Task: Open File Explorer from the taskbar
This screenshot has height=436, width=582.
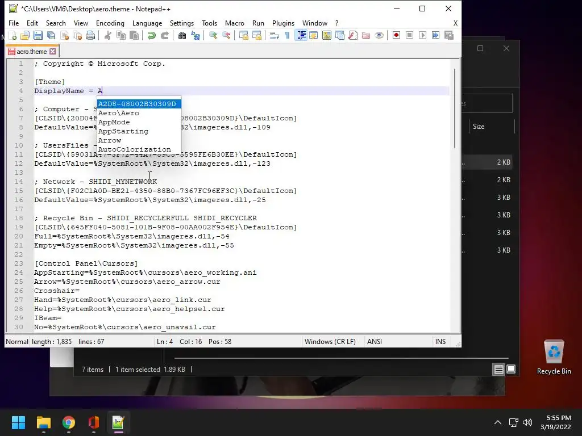Action: point(43,422)
